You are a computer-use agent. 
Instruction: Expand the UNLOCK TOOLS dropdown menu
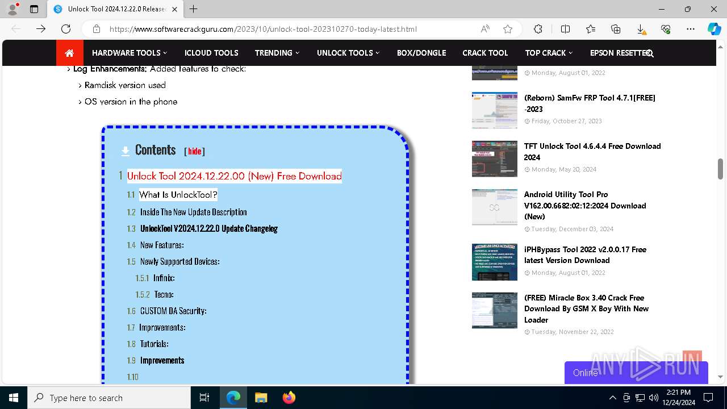tap(348, 53)
